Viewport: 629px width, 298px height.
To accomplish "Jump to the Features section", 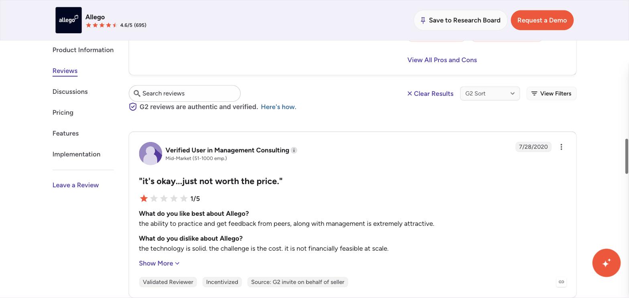I will point(66,133).
